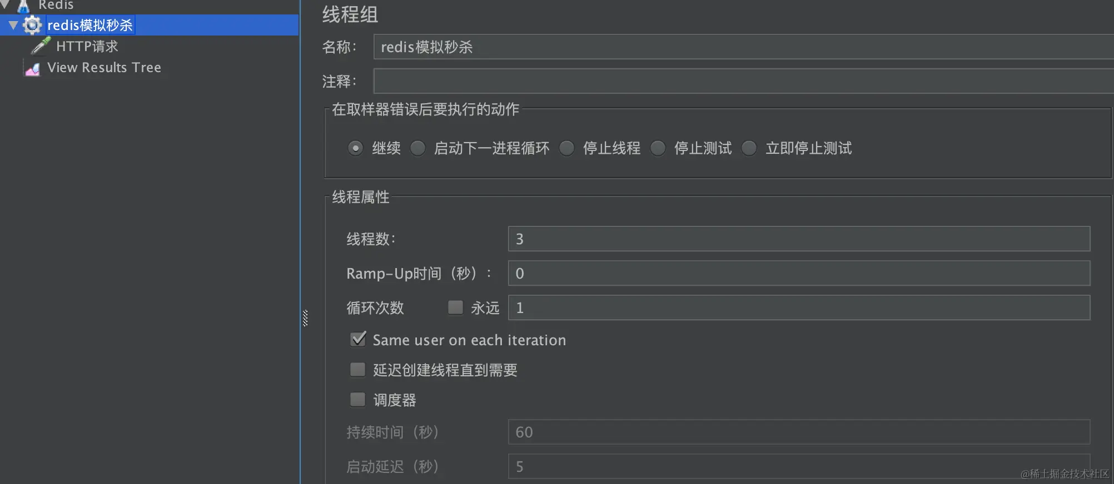Image resolution: width=1114 pixels, height=484 pixels.
Task: Click the Redis test plan flask icon
Action: click(23, 6)
